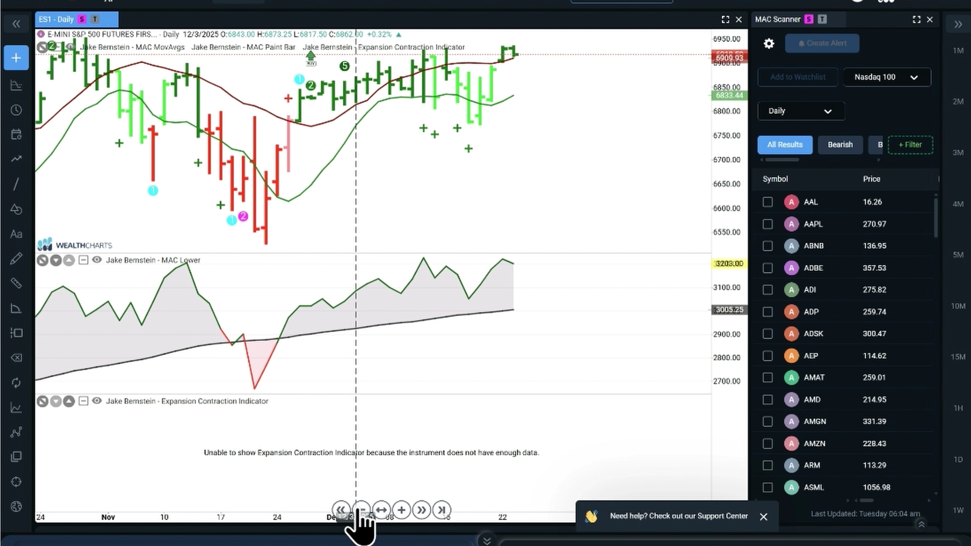The image size is (971, 546).
Task: Check the AAL row checkbox
Action: coord(768,202)
